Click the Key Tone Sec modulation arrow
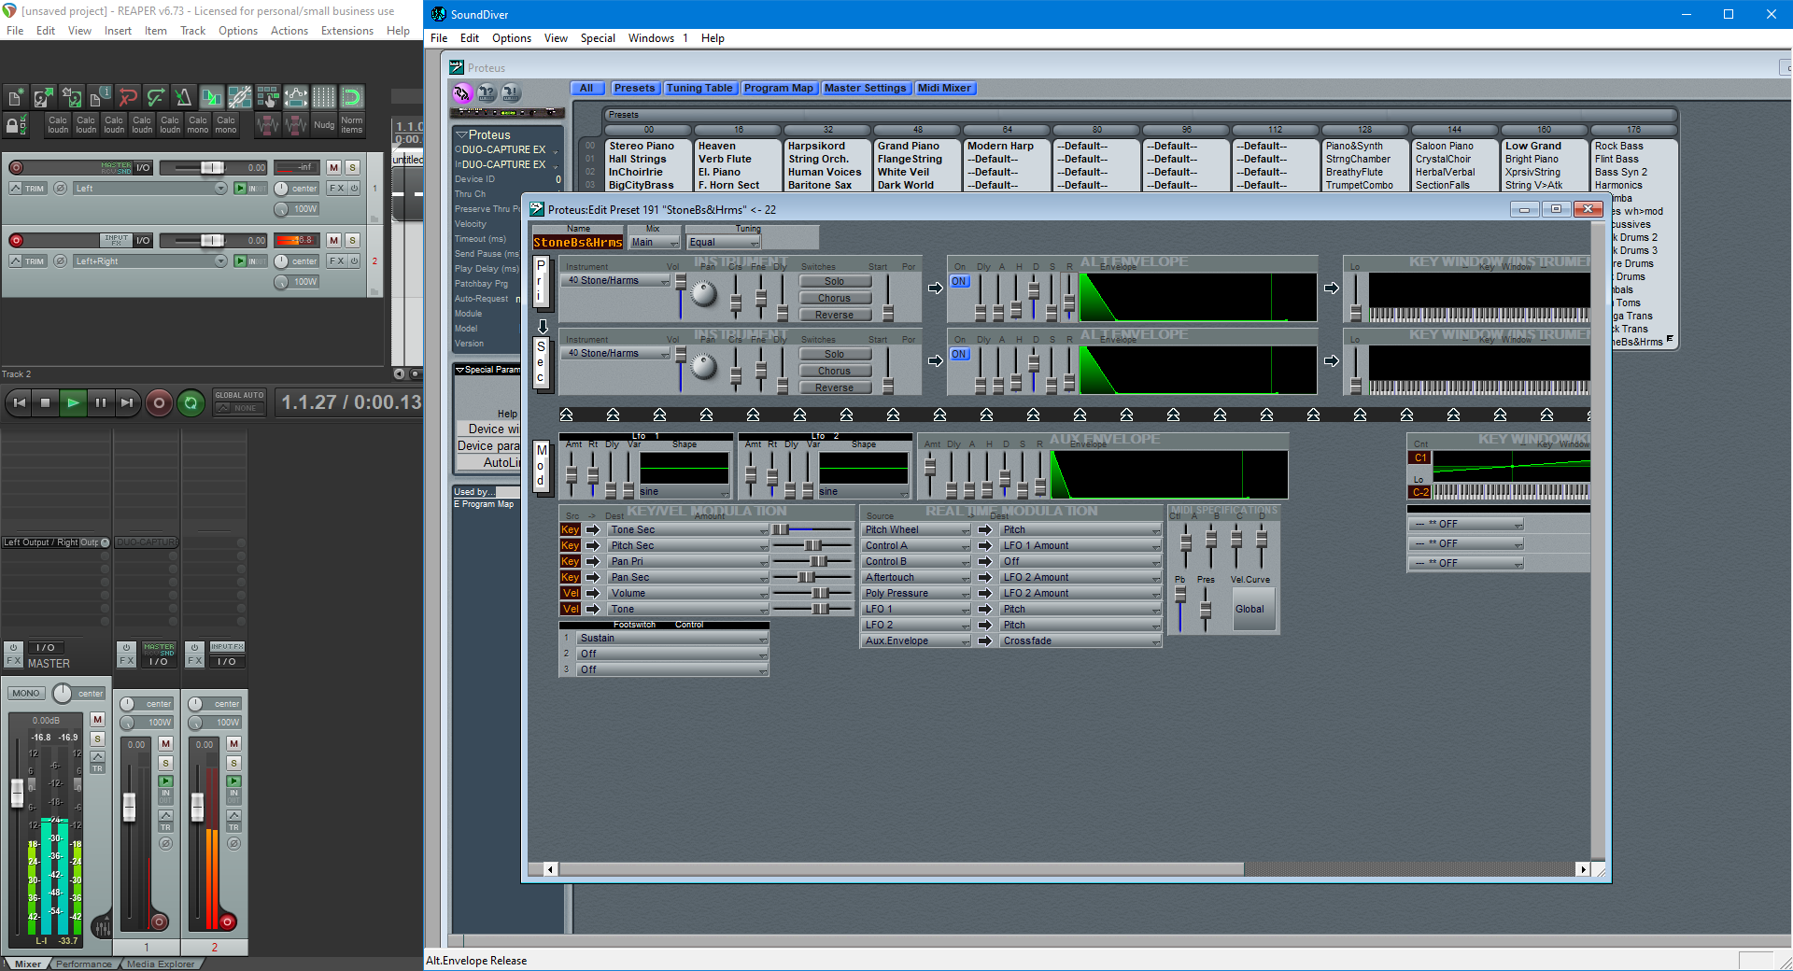 pos(592,529)
